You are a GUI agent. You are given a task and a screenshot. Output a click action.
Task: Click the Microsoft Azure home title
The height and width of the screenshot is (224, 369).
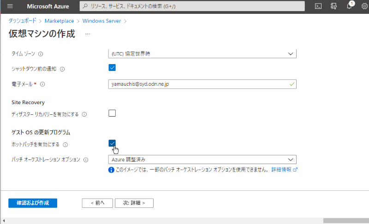pos(48,6)
